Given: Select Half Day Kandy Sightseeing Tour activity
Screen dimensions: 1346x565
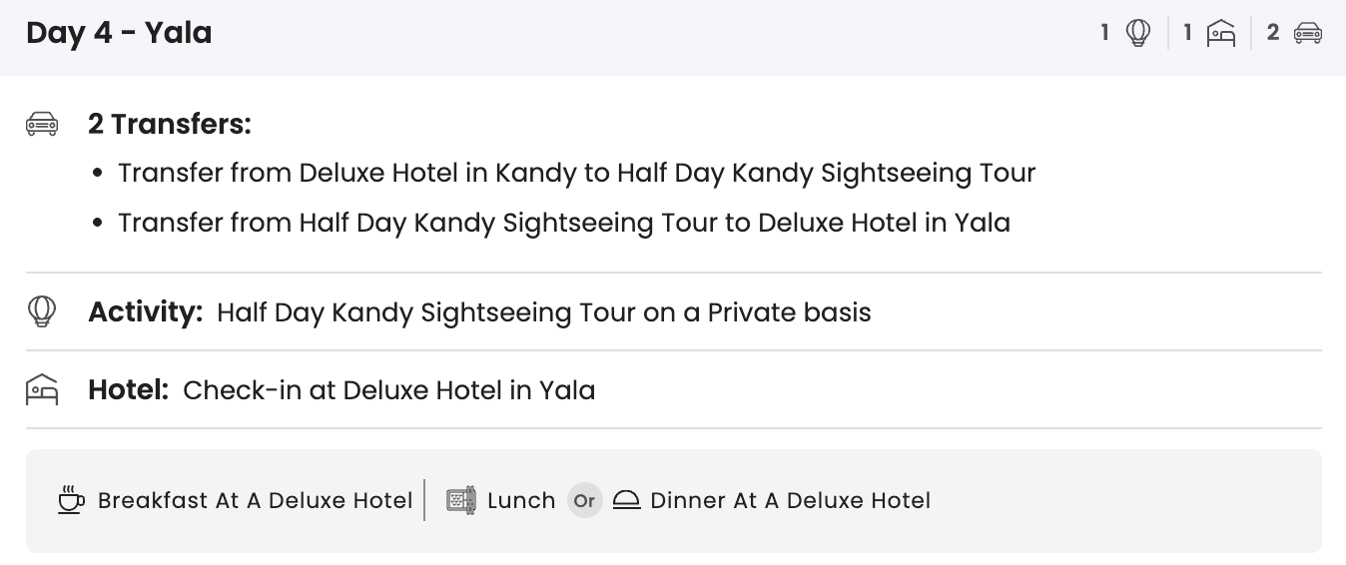Looking at the screenshot, I should point(543,312).
